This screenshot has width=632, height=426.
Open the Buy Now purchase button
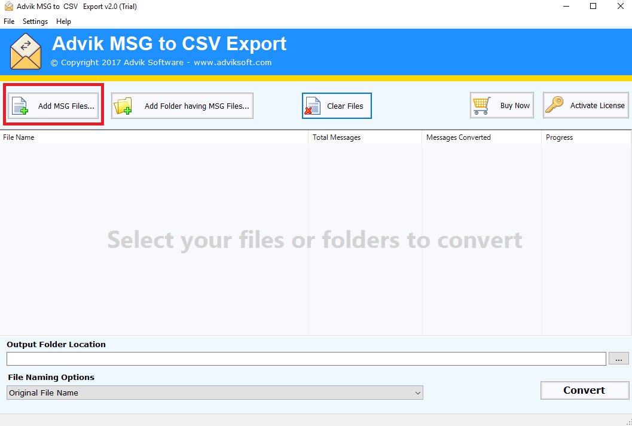click(x=502, y=106)
